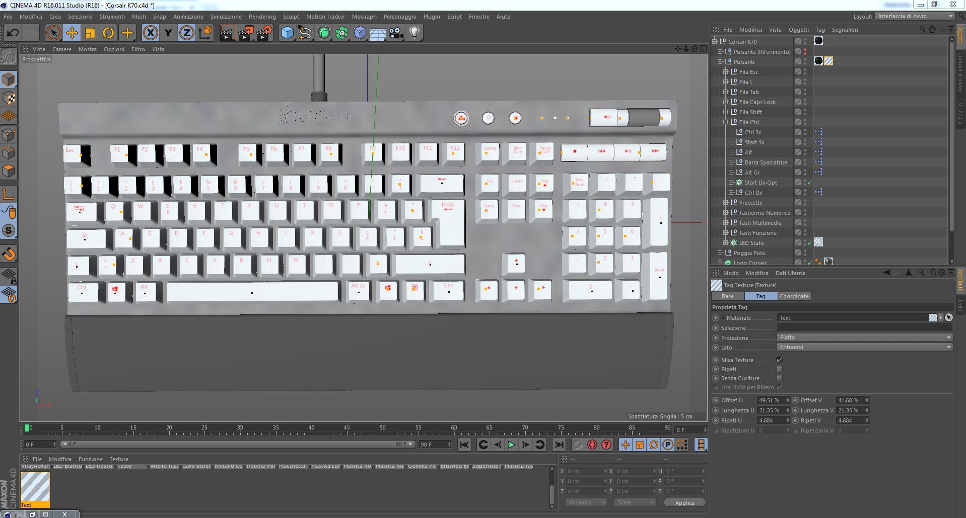Image resolution: width=966 pixels, height=518 pixels.
Task: Toggle layer visibility for Fila Esc
Action: (x=798, y=72)
